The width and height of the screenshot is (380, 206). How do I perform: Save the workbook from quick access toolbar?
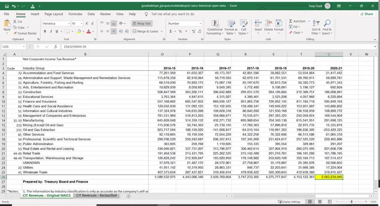tap(7, 6)
